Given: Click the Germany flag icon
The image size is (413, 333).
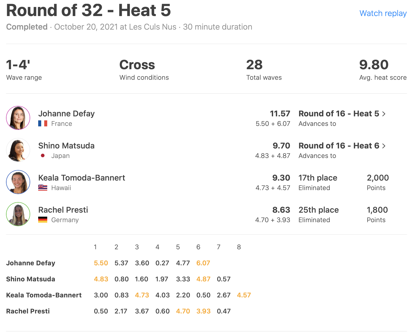Looking at the screenshot, I should tap(43, 220).
